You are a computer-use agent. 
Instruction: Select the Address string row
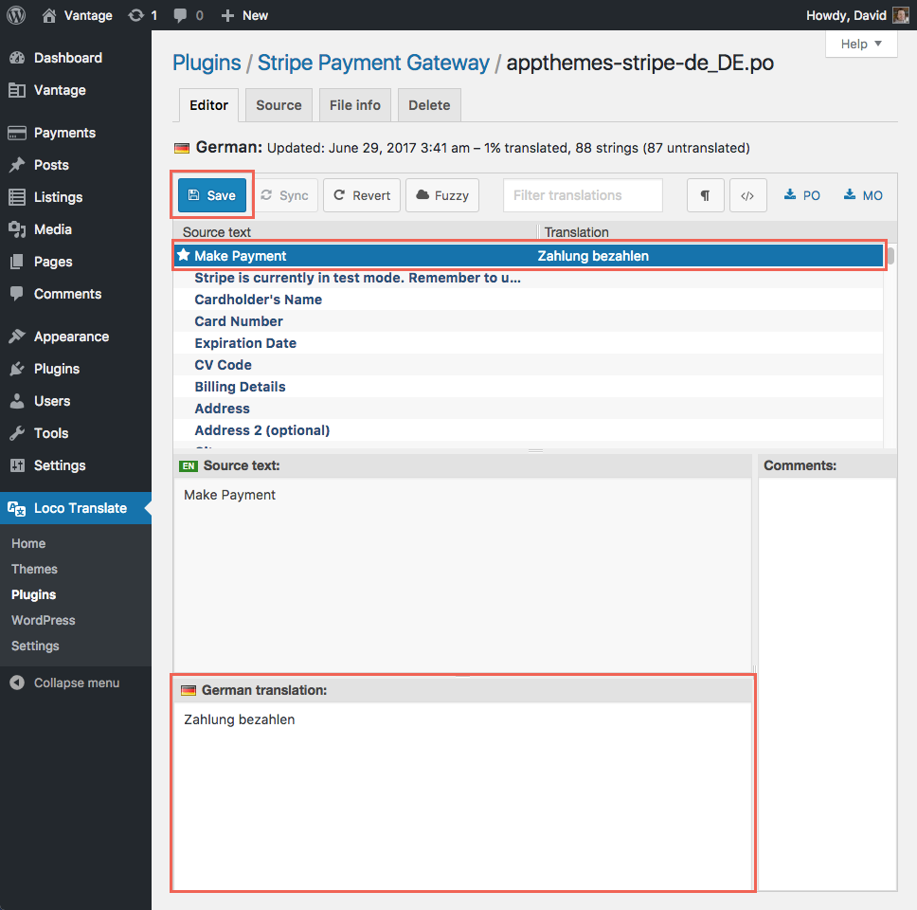(529, 409)
